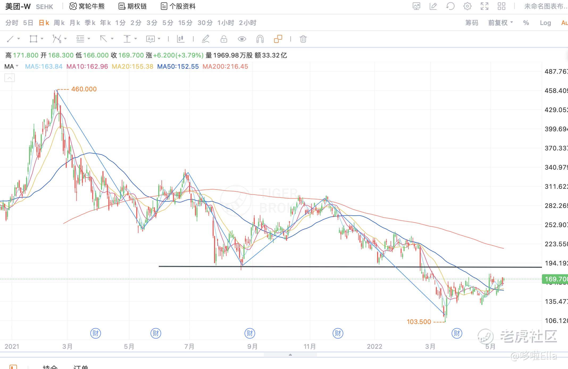This screenshot has height=369, width=568.
Task: Expand the measurement tool dropdown
Action: click(x=136, y=39)
